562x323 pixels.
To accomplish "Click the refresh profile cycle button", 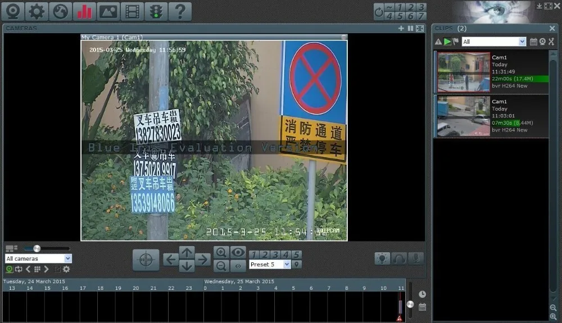I will click(x=379, y=12).
